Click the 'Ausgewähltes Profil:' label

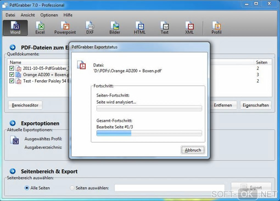click(x=43, y=139)
